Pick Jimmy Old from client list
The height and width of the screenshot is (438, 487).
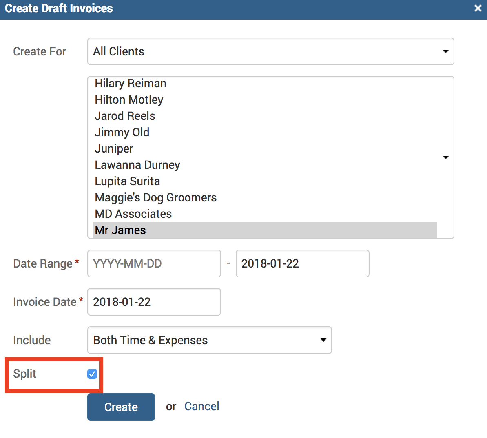pos(122,133)
